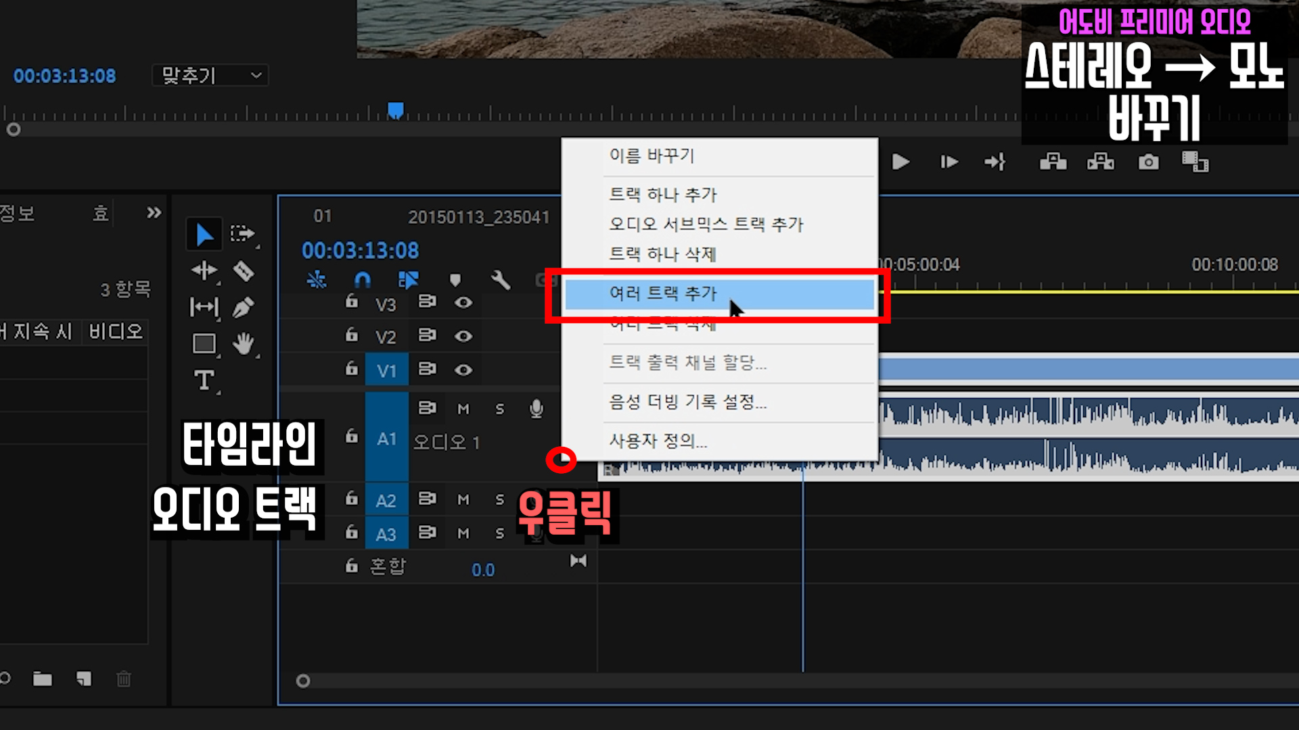Viewport: 1299px width, 730px height.
Task: Click the blue playhead marker on ruler
Action: [396, 110]
